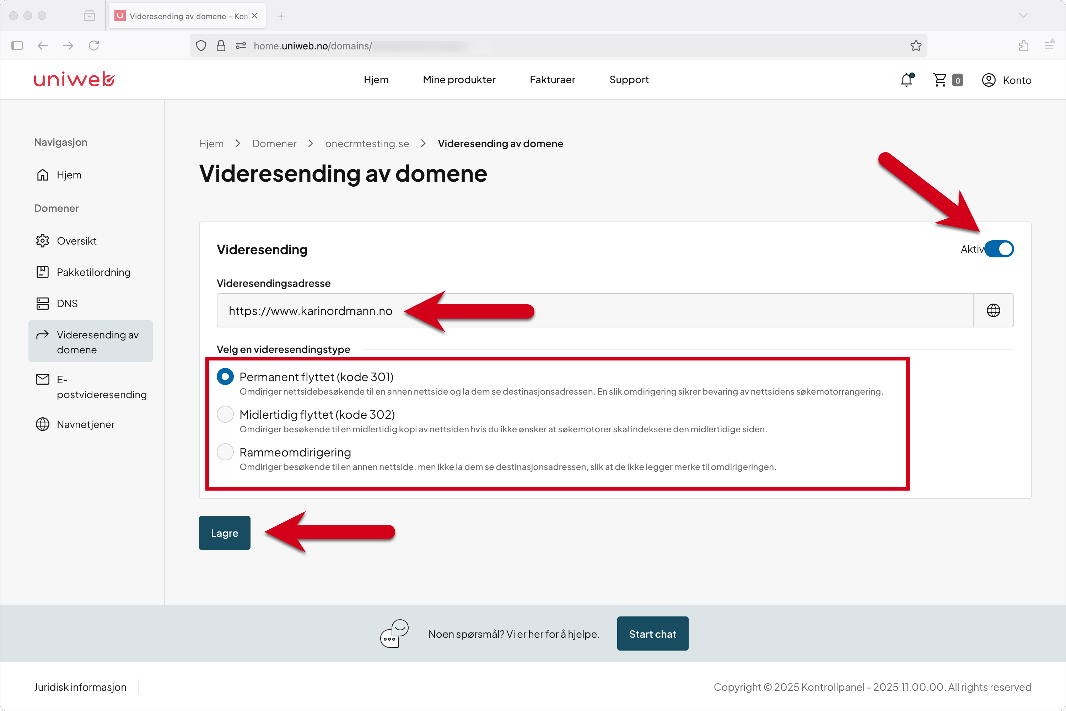1066x711 pixels.
Task: Close the Videresending av domene tab
Action: 255,16
